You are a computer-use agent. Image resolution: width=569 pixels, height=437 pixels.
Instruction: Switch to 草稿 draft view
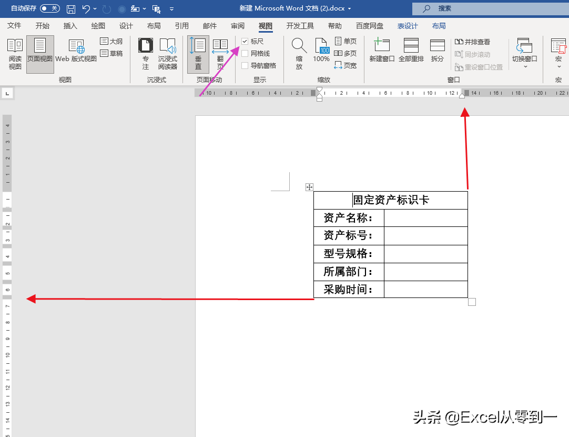point(111,53)
